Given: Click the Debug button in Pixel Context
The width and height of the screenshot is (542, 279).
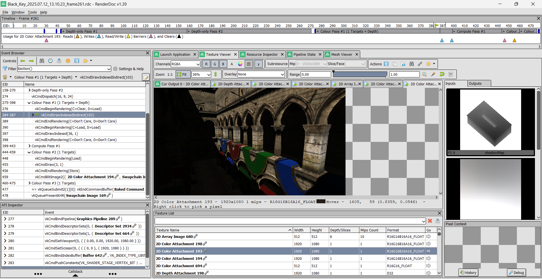Looking at the screenshot, I should pos(516,273).
